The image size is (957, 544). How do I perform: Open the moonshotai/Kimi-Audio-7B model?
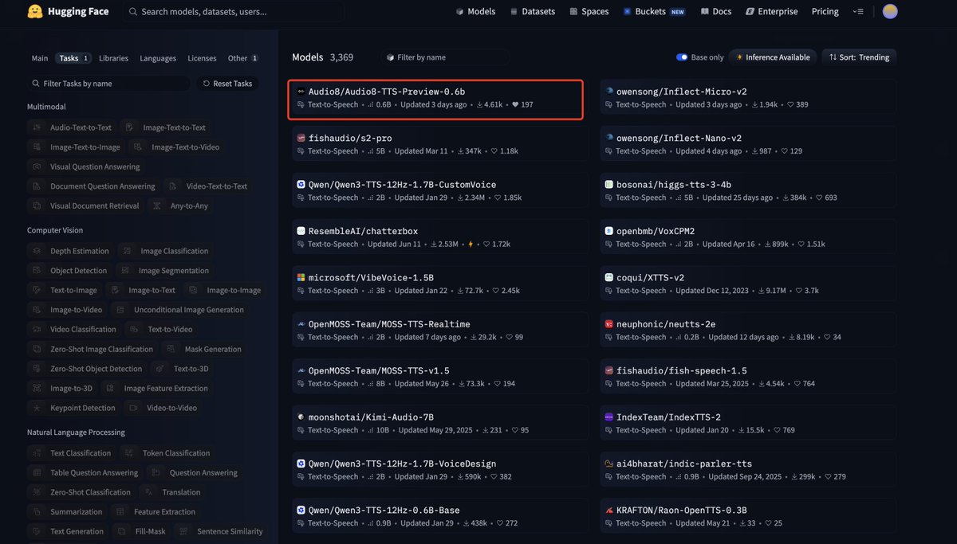(440, 424)
